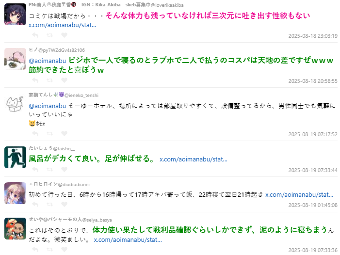This screenshot has height=255, width=340.
Task: Open the cat sketch avatar of ieneko_tenshi
Action: (15, 104)
